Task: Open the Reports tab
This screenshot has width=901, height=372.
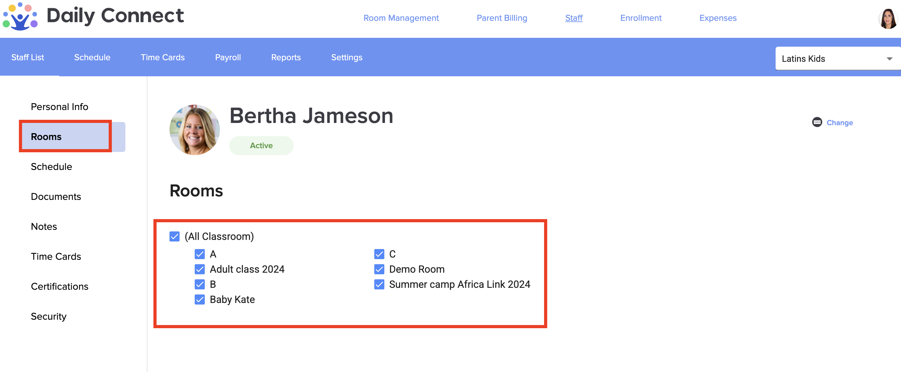Action: coord(286,57)
